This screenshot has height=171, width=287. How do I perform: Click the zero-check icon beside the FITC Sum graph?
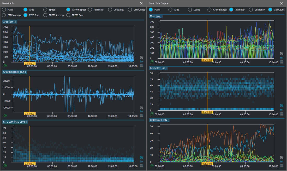tap(142, 162)
